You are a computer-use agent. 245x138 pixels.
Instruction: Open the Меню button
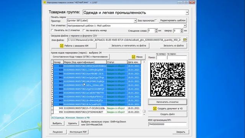pyautogui.click(x=137, y=57)
